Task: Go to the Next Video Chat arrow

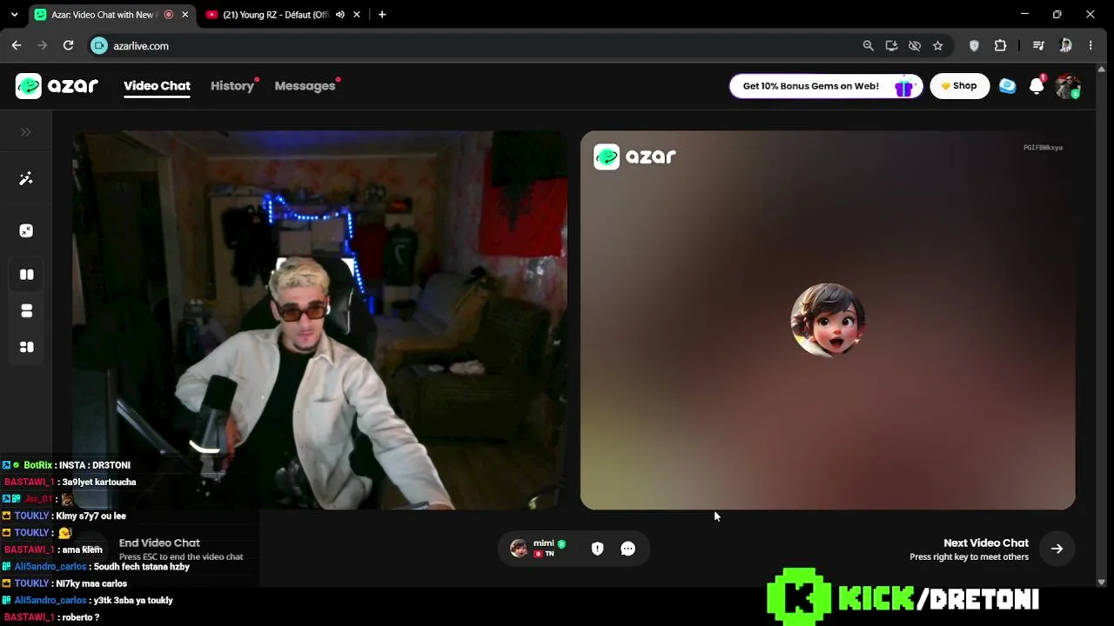Action: pos(1057,549)
